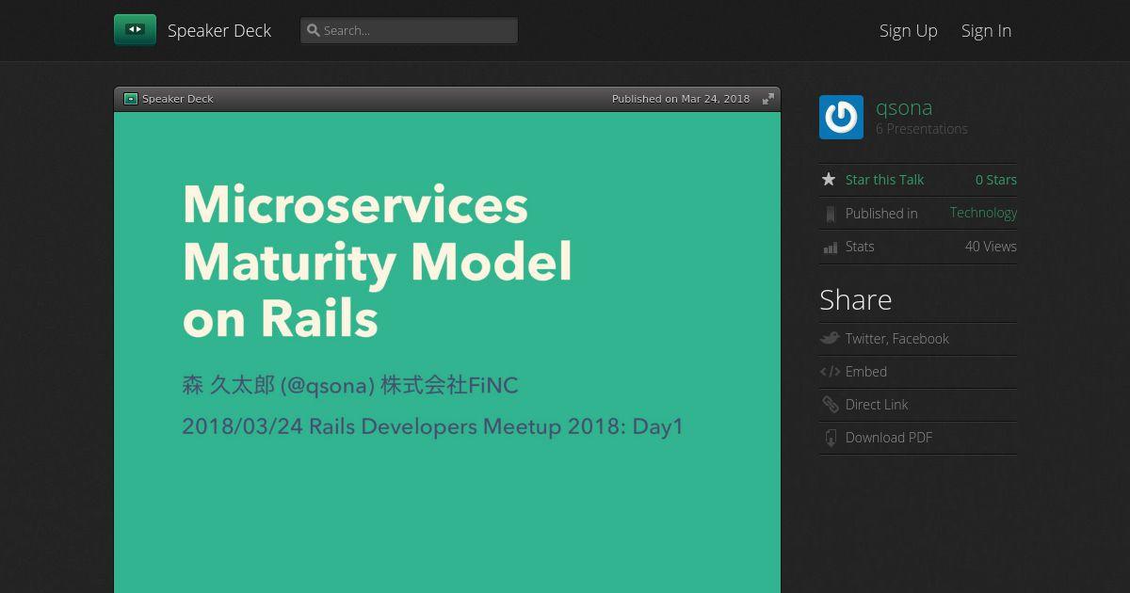This screenshot has height=593, width=1130.
Task: Click the qsona avatar icon
Action: pos(841,117)
